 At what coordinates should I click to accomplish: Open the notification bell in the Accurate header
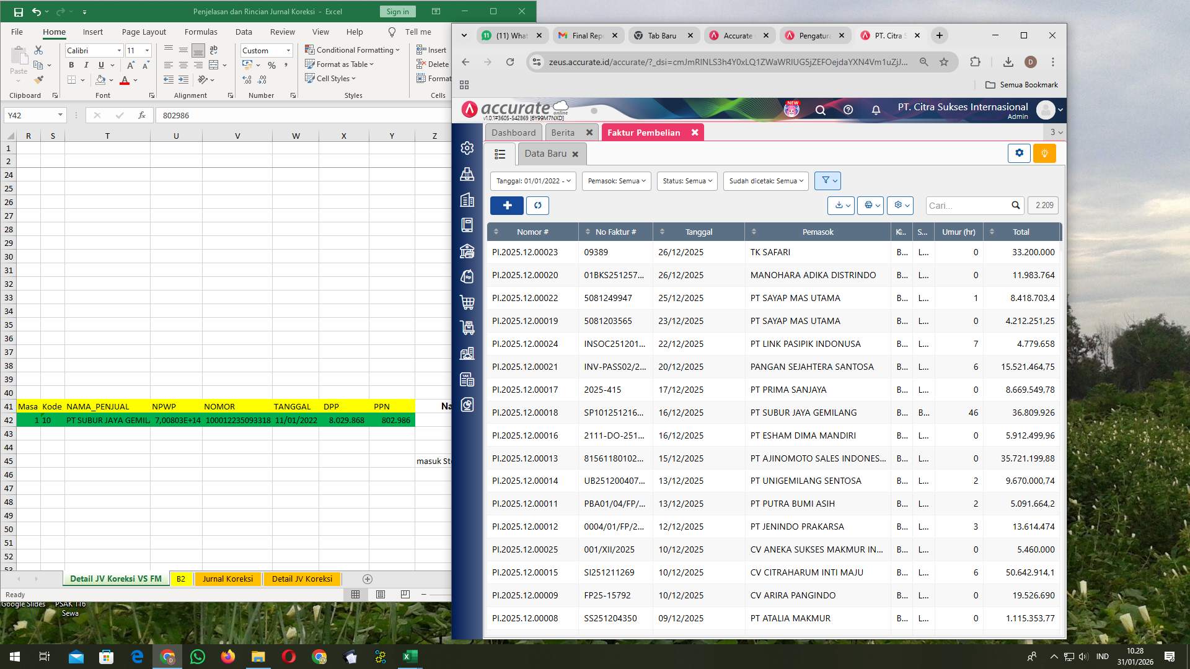click(876, 110)
